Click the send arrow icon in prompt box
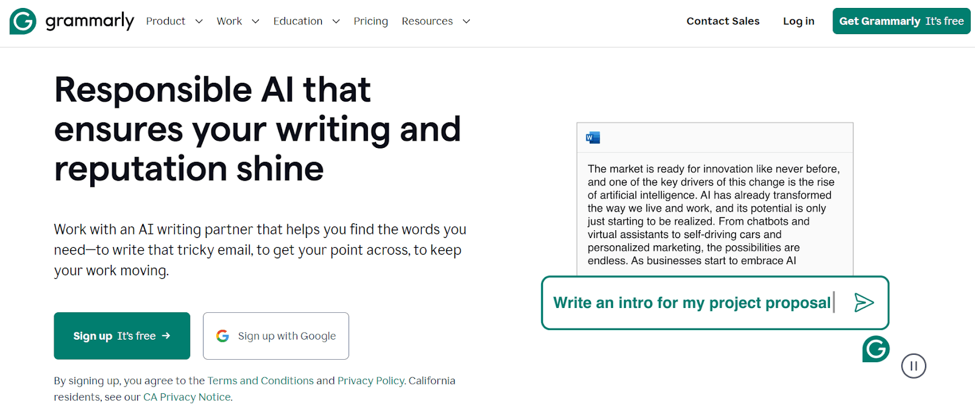This screenshot has height=417, width=975. (x=864, y=303)
